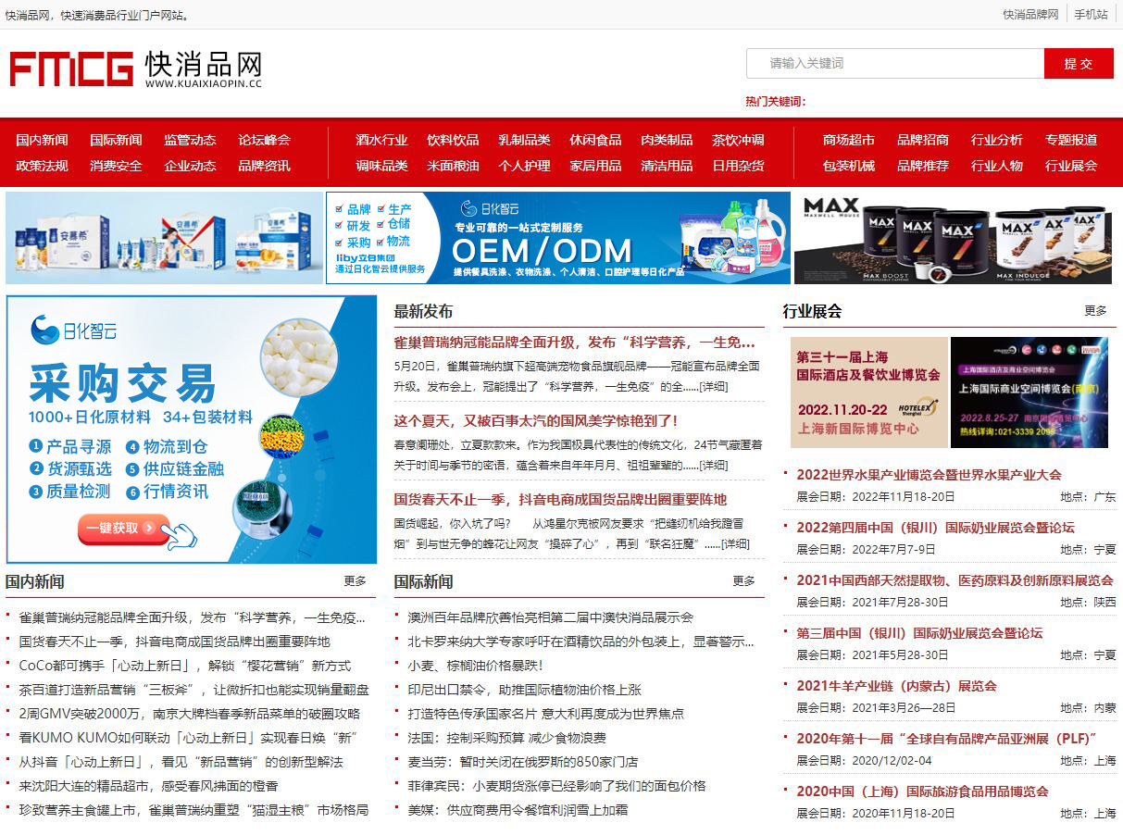This screenshot has width=1123, height=835.
Task: Open 日用杂货 category link
Action: coord(738,166)
